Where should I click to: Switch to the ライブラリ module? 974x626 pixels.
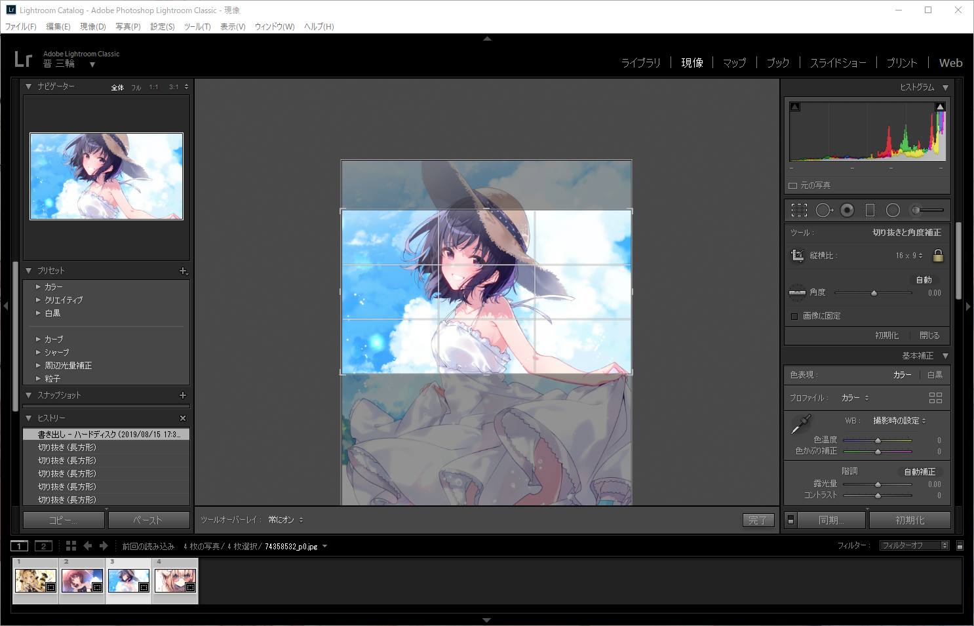641,63
